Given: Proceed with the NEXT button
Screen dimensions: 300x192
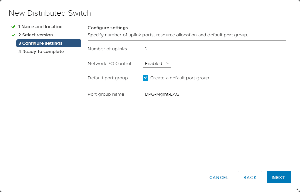Looking at the screenshot, I should click(x=279, y=177).
